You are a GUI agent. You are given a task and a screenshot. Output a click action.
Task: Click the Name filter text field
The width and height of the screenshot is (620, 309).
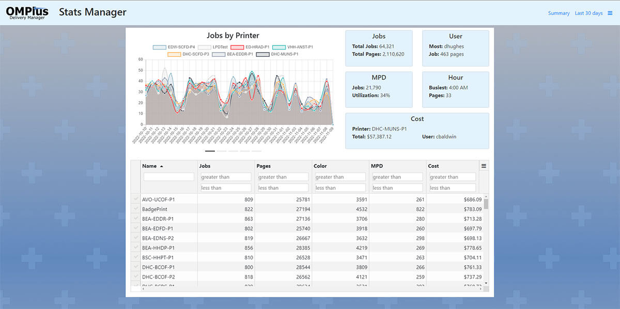point(168,177)
